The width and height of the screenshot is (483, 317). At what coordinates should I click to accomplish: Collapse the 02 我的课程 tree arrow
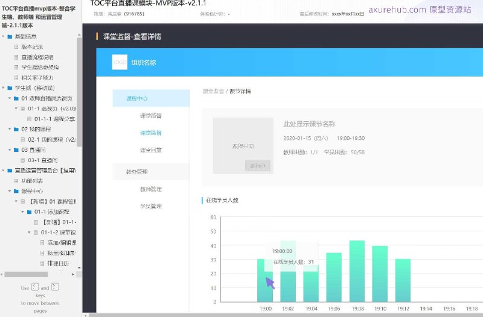(x=10, y=129)
